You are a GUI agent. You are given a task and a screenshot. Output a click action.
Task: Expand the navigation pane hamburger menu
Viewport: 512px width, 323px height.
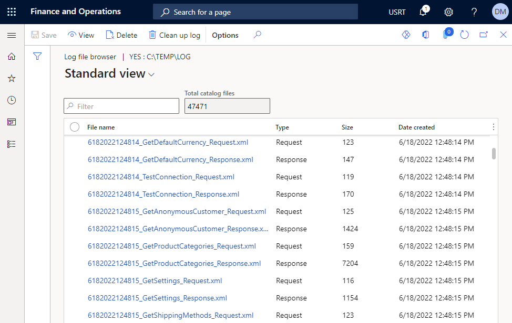coord(12,35)
